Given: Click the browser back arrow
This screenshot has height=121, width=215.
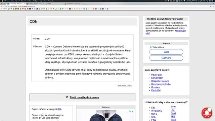Looking at the screenshot, I should pyautogui.click(x=1, y=6).
